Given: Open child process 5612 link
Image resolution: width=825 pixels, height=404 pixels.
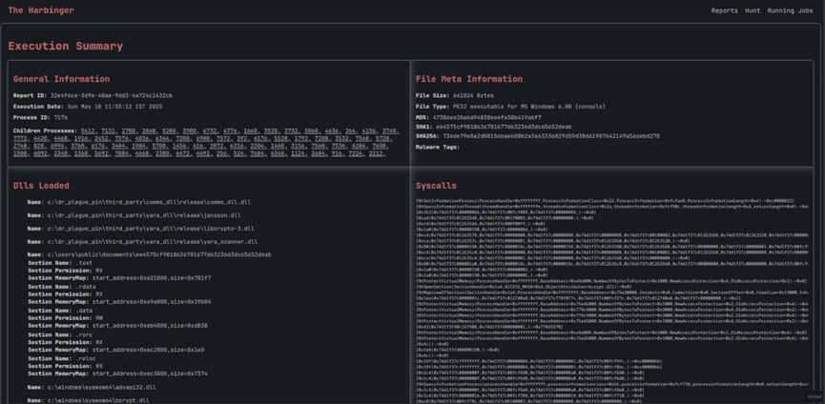Looking at the screenshot, I should [88, 131].
